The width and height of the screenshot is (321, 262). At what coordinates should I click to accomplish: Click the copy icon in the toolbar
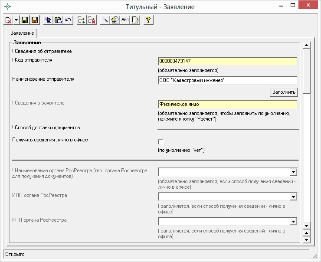(48, 20)
